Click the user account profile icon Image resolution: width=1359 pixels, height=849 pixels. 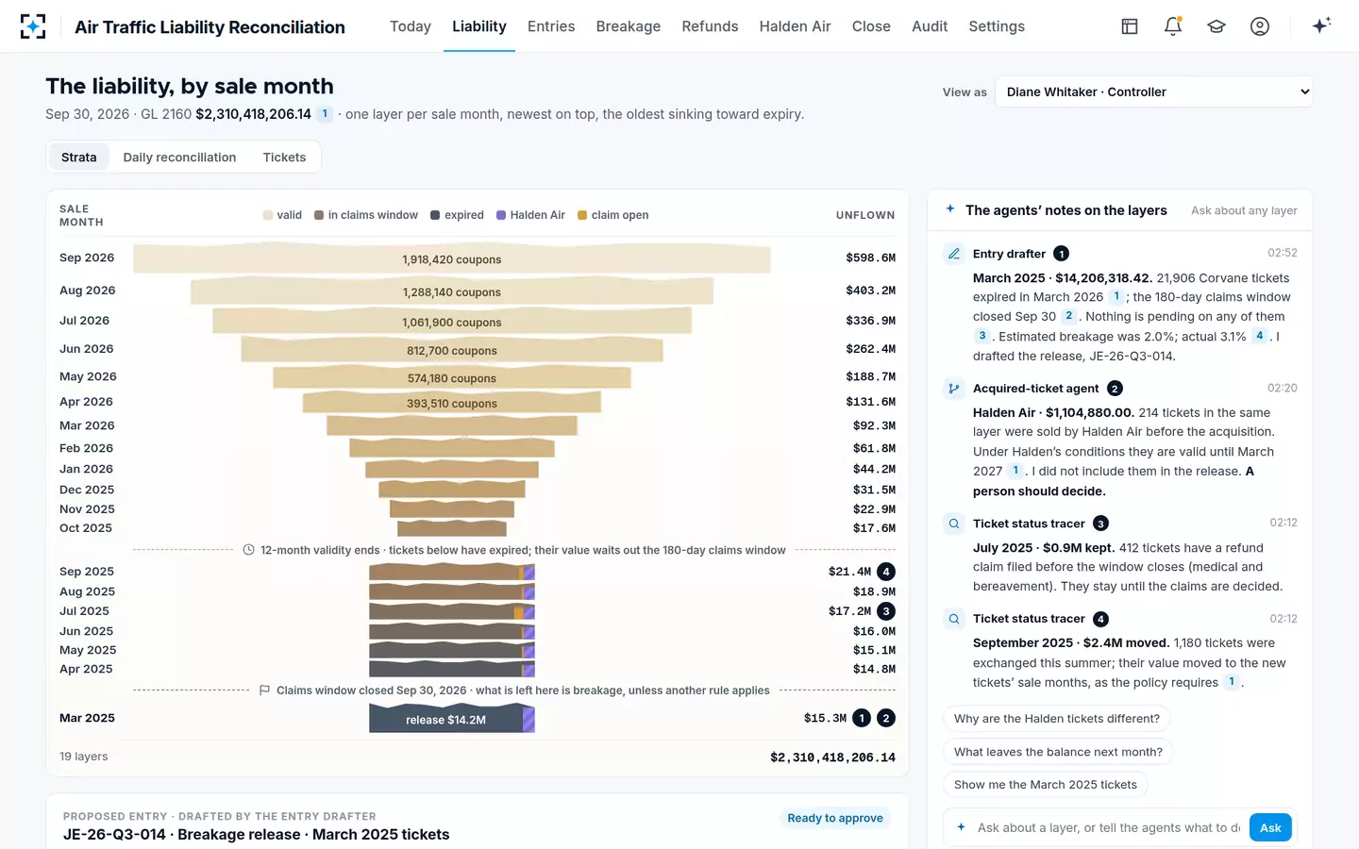pyautogui.click(x=1260, y=26)
